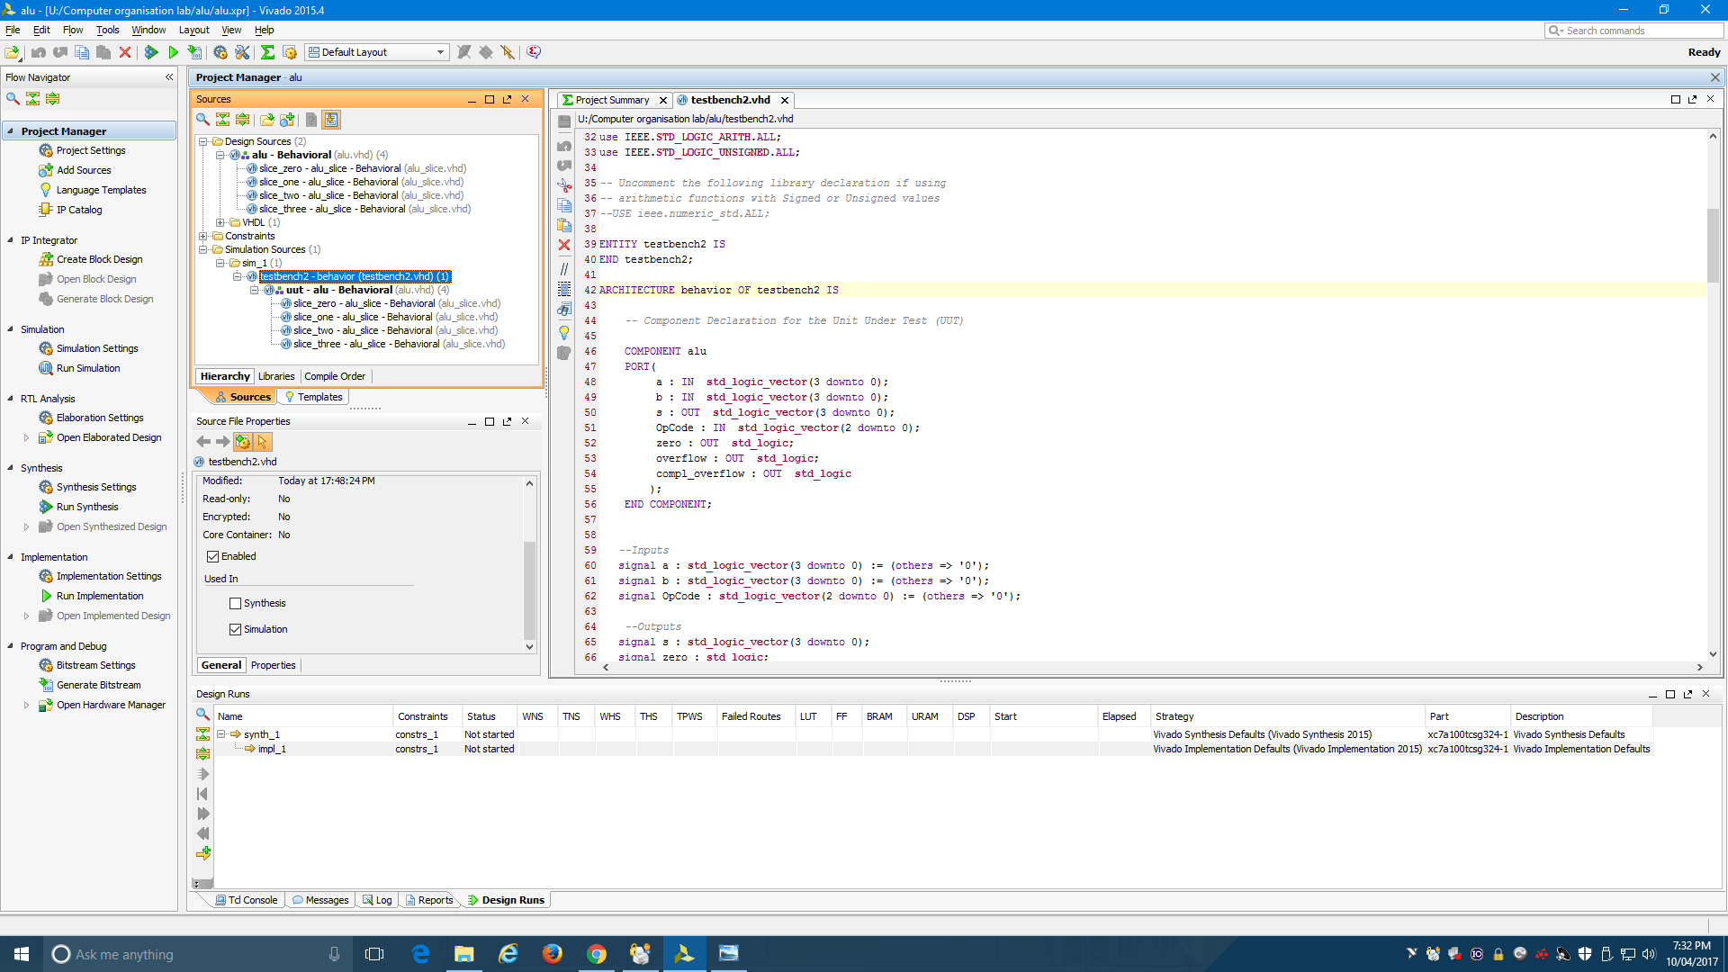The width and height of the screenshot is (1728, 972).
Task: Click Generate Bitstream in Flow Navigator
Action: [99, 685]
